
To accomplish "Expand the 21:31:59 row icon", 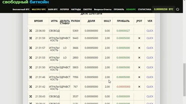I will pyautogui.click(x=31, y=38).
